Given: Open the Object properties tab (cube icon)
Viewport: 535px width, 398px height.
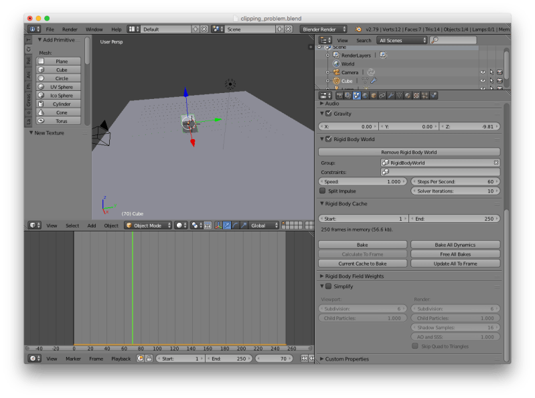Looking at the screenshot, I should pos(374,96).
